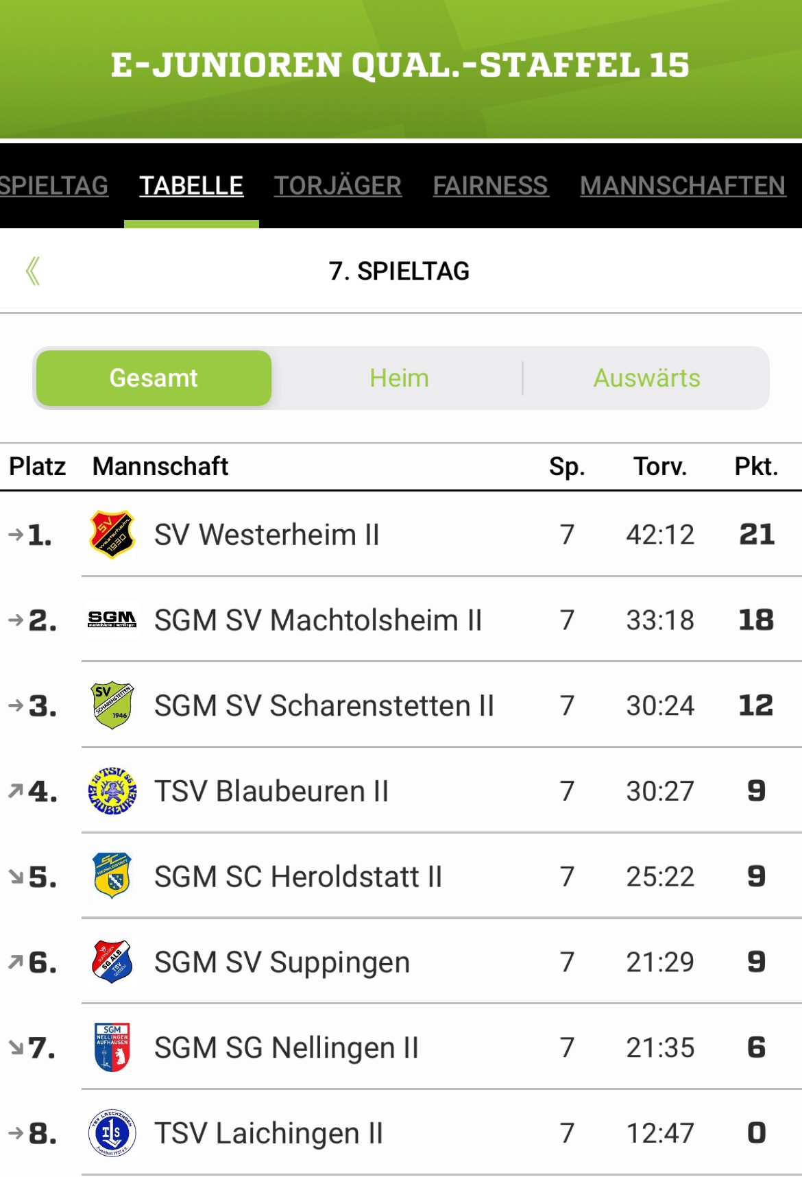Switch to the Auswärts table view
The image size is (802, 1177).
click(x=646, y=378)
